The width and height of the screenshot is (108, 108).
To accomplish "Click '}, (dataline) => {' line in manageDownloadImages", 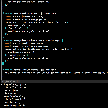I will 16,55.
